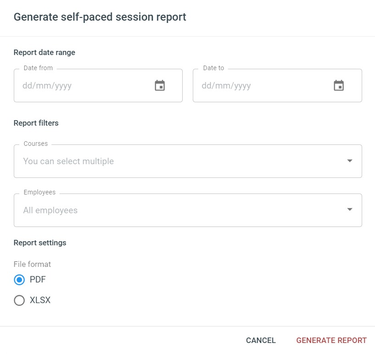This screenshot has width=375, height=354.
Task: Click the Courses multi-select field
Action: tap(188, 161)
